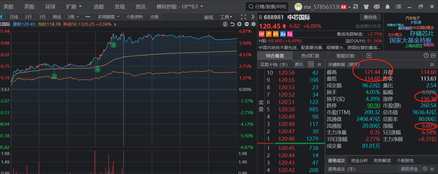This screenshot has height=174, width=438.
Task: Click the chart fullscreen expand icon
Action: 244,17
